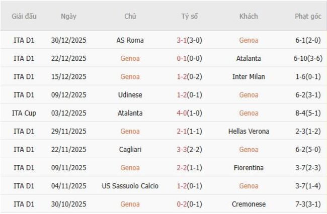
Task: Click US Sassuolo Calcio team name
Action: [130, 186]
